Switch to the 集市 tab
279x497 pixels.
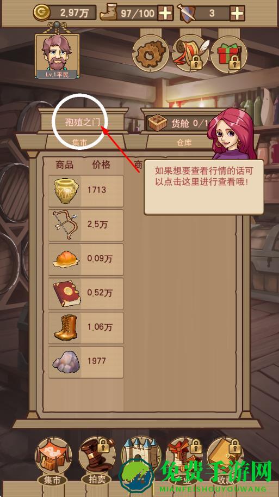tap(80, 142)
